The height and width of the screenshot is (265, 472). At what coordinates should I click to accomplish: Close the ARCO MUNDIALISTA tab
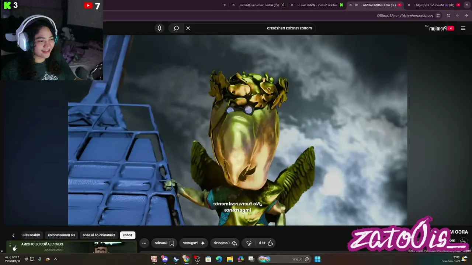pyautogui.click(x=350, y=5)
